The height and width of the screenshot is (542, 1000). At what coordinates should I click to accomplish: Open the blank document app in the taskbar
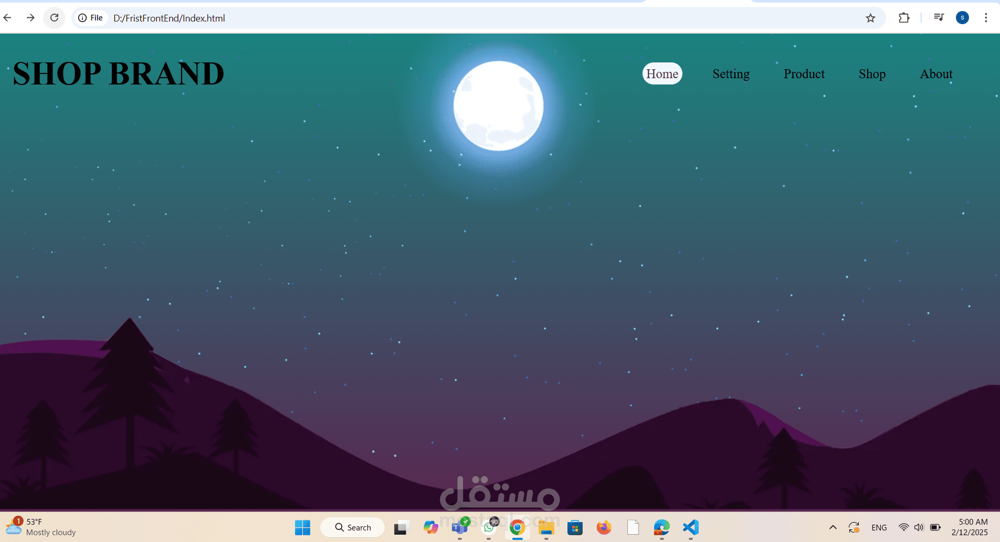(633, 527)
